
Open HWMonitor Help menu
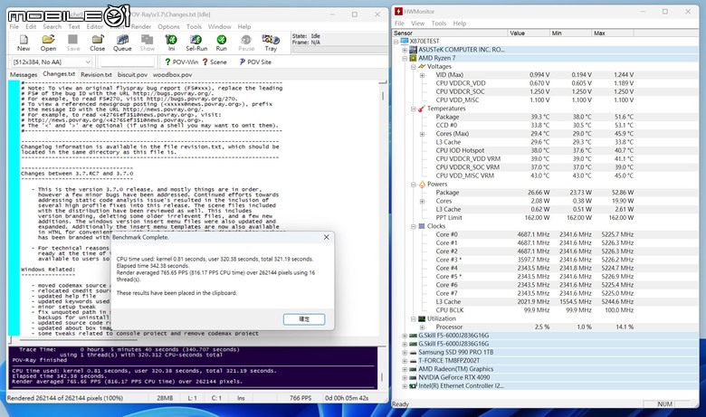pos(459,24)
